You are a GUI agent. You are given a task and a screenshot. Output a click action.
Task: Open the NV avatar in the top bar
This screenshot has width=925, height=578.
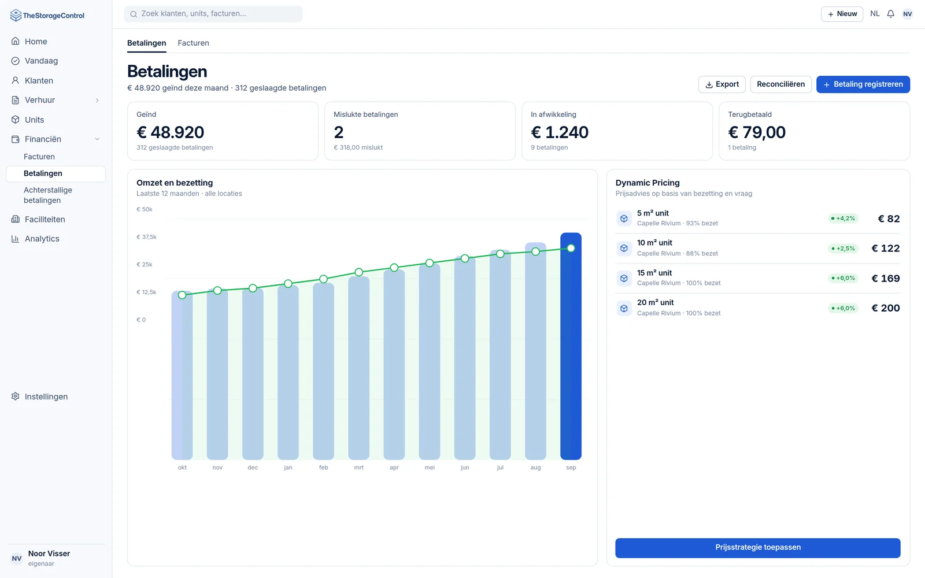[908, 14]
